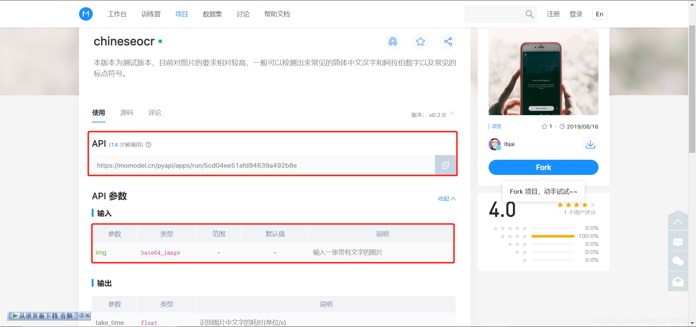Screen dimensions: 696x327
Task: Switch to the 评论 tab
Action: pos(155,113)
